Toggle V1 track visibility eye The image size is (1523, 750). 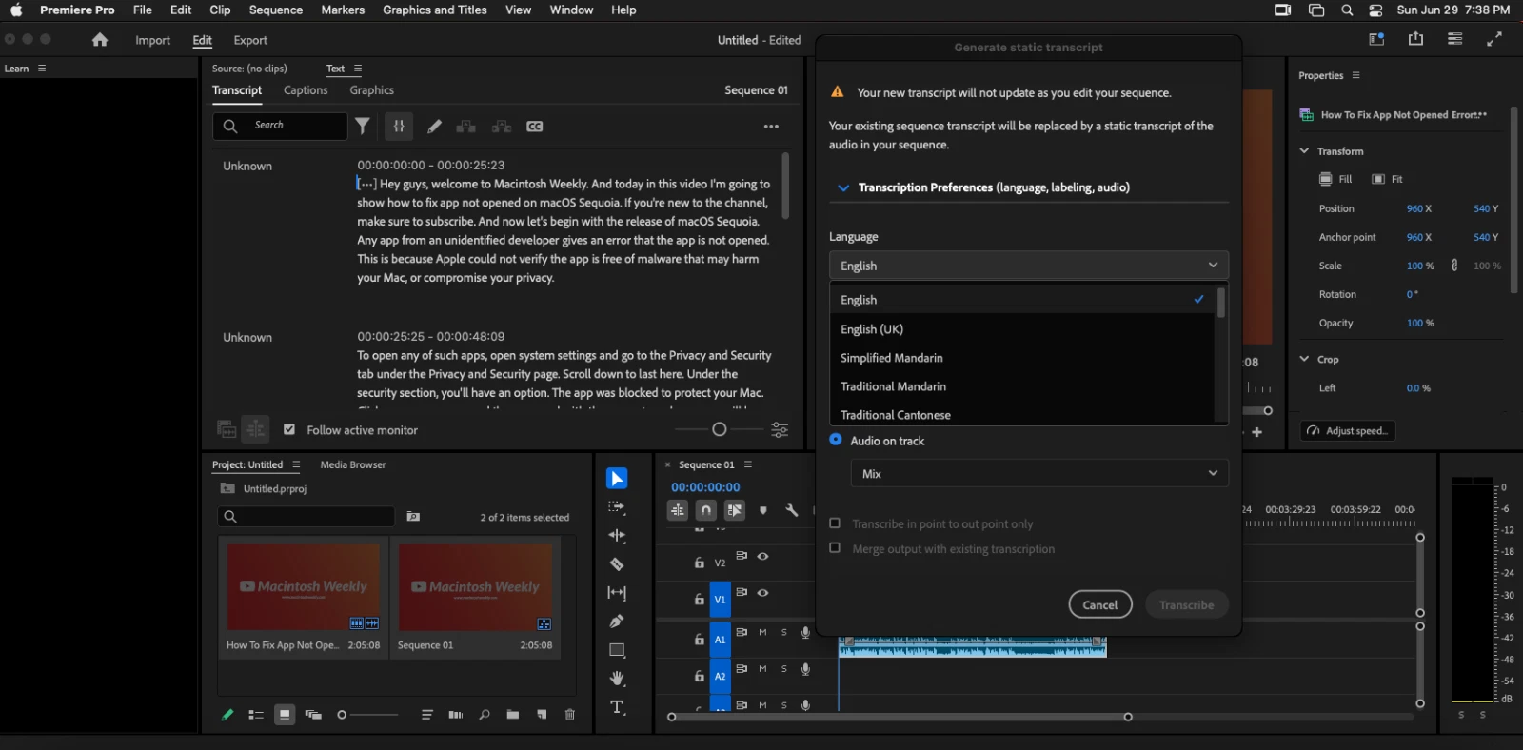pos(762,593)
